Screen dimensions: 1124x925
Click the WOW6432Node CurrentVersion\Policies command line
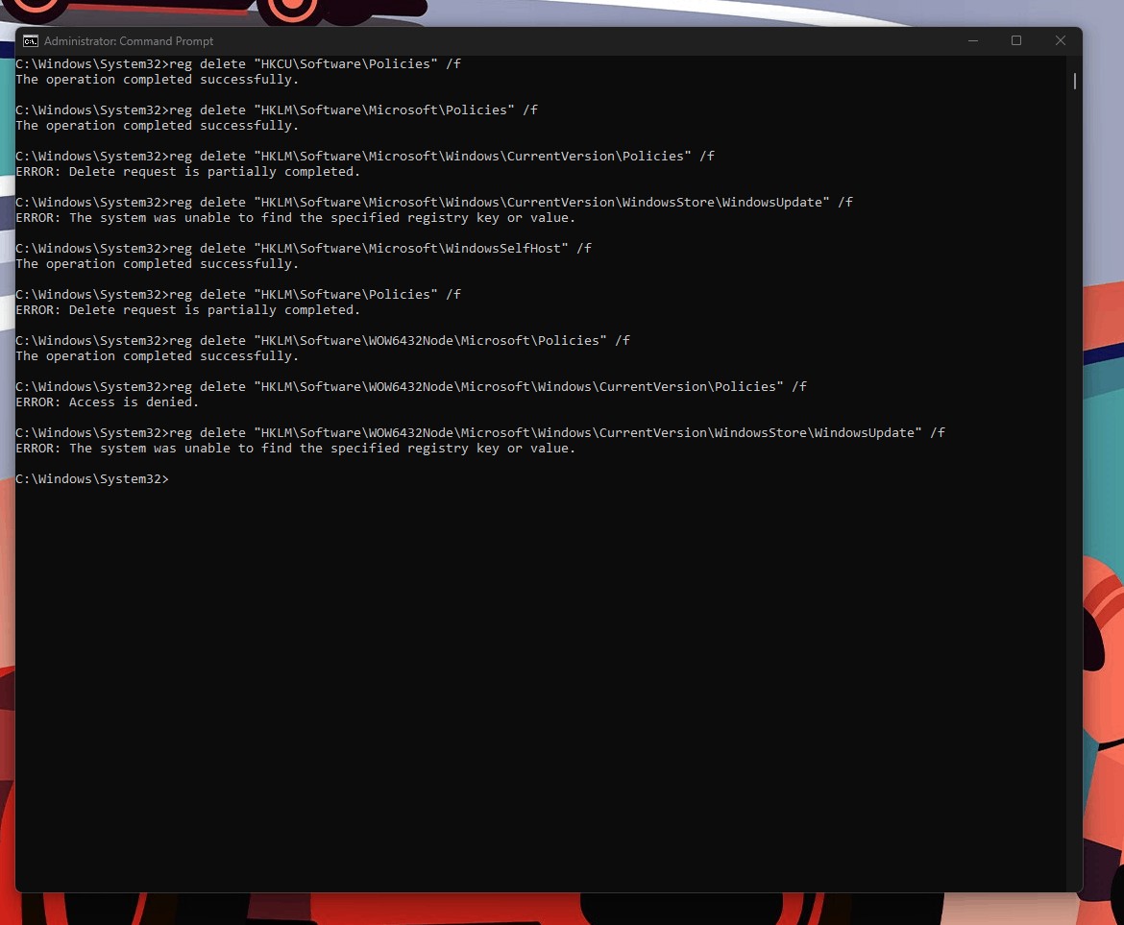(x=411, y=386)
